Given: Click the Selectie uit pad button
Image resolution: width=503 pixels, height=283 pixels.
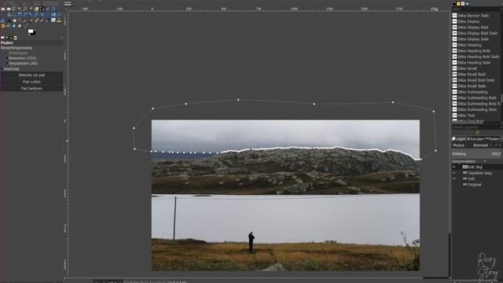Looking at the screenshot, I should click(31, 75).
